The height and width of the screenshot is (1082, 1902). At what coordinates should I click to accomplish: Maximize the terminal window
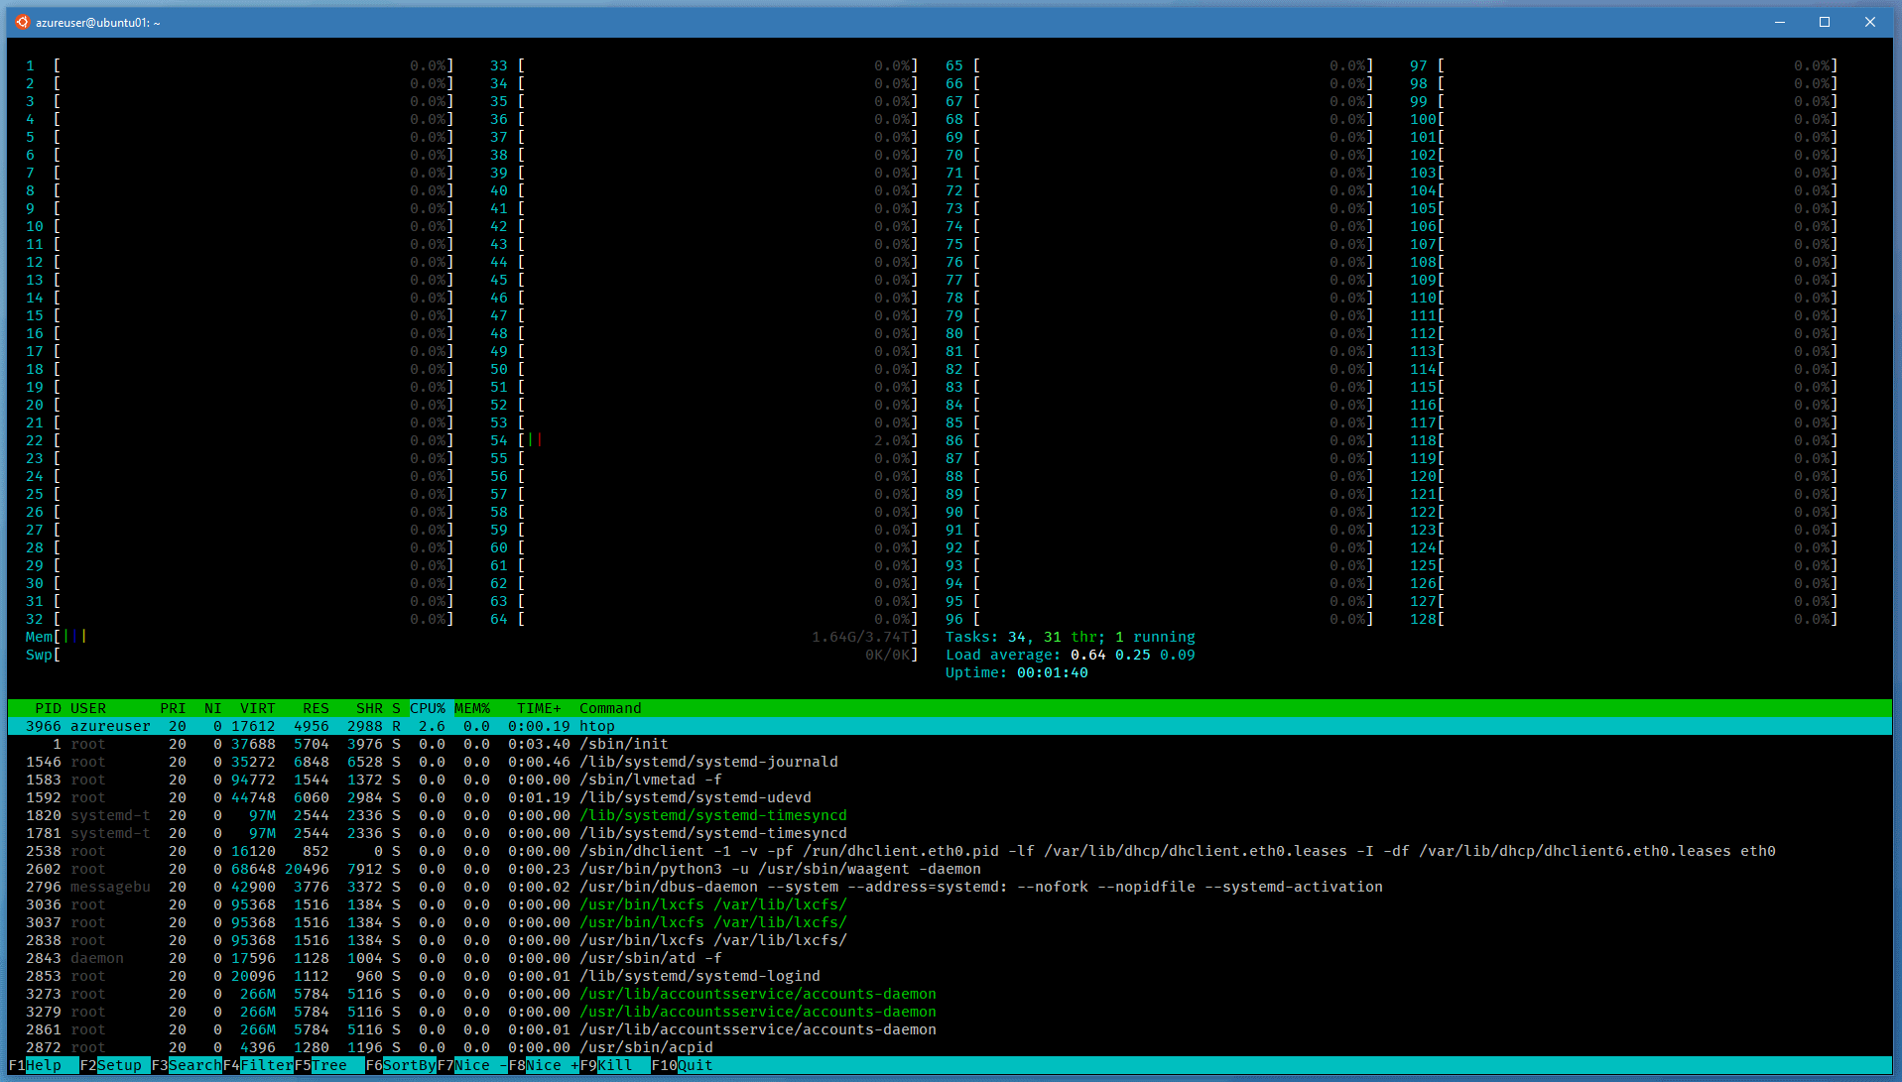(1824, 22)
